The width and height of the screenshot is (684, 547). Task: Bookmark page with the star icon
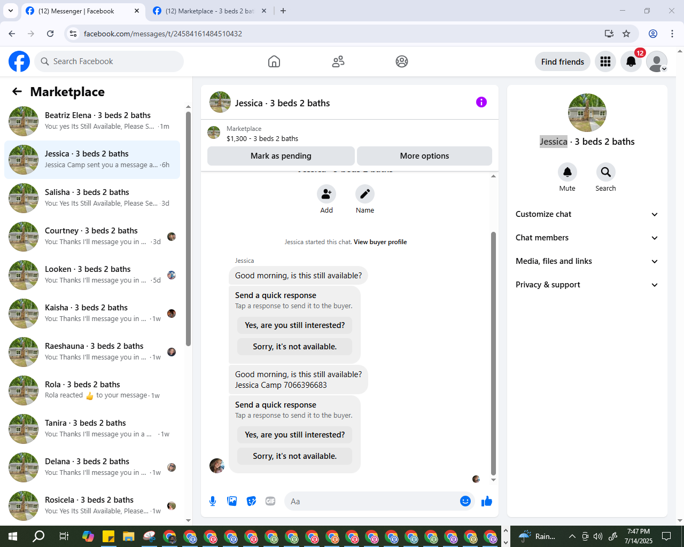click(626, 34)
